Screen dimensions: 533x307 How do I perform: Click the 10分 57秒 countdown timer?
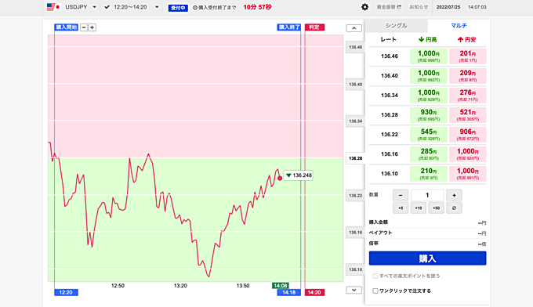click(257, 7)
